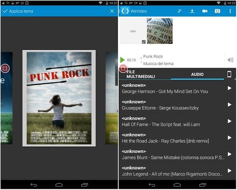Preview the Hit the Road Jack track

229,138
